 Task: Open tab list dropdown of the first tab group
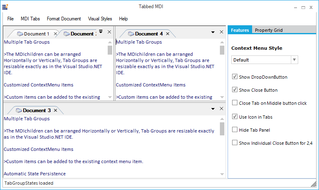101,31
